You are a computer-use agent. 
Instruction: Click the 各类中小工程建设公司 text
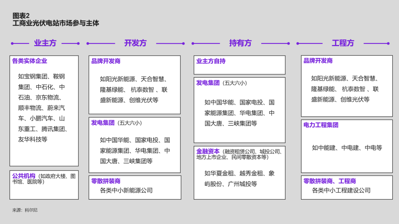pos(341,190)
